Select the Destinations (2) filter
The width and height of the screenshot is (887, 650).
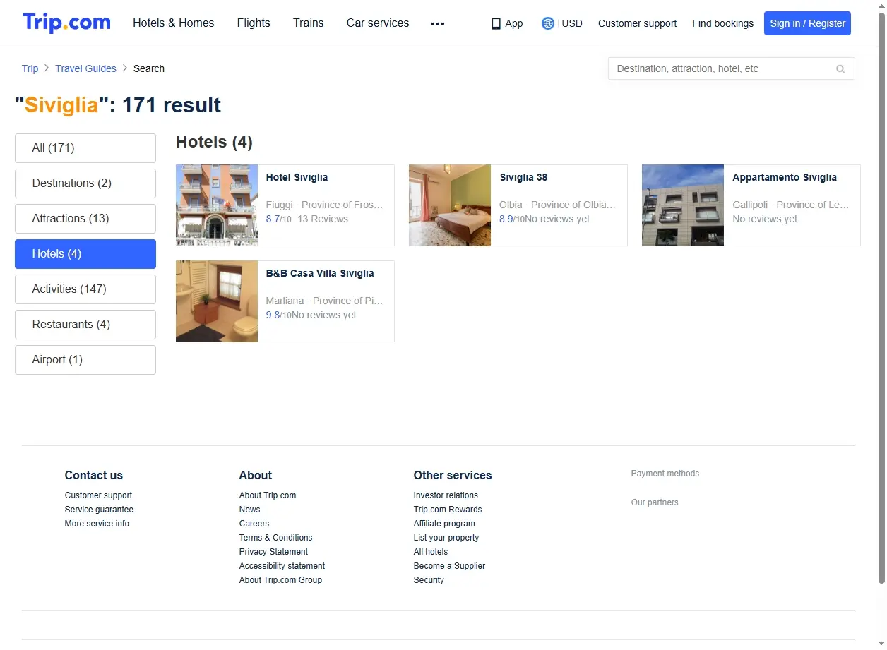click(85, 183)
